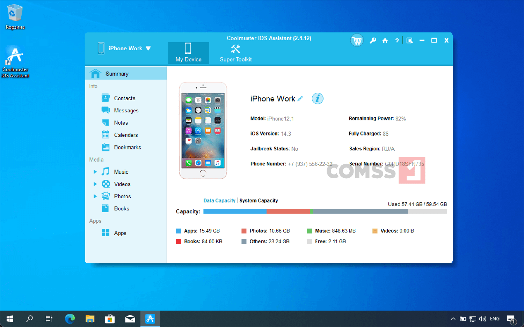Select the Data Capacity tab

pyautogui.click(x=219, y=201)
